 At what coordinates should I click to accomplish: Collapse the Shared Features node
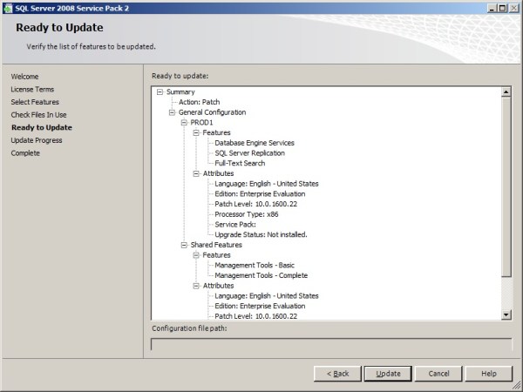184,245
